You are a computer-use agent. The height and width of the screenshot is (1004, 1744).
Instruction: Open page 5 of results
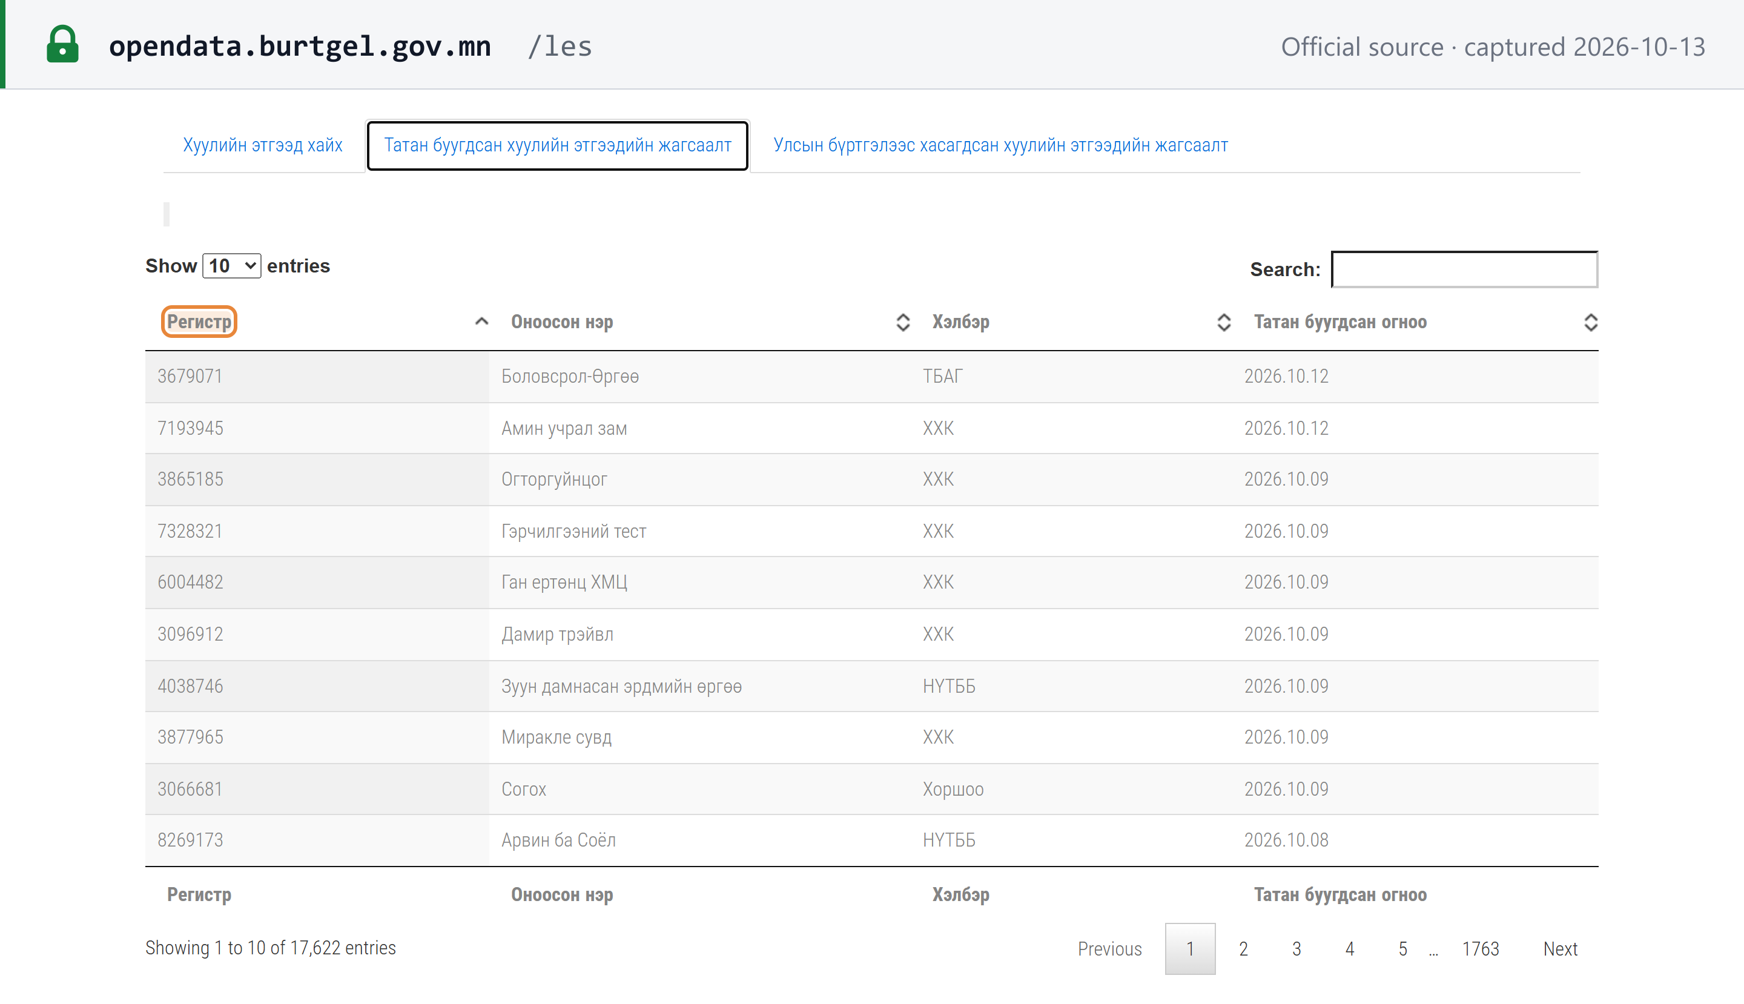click(1402, 949)
